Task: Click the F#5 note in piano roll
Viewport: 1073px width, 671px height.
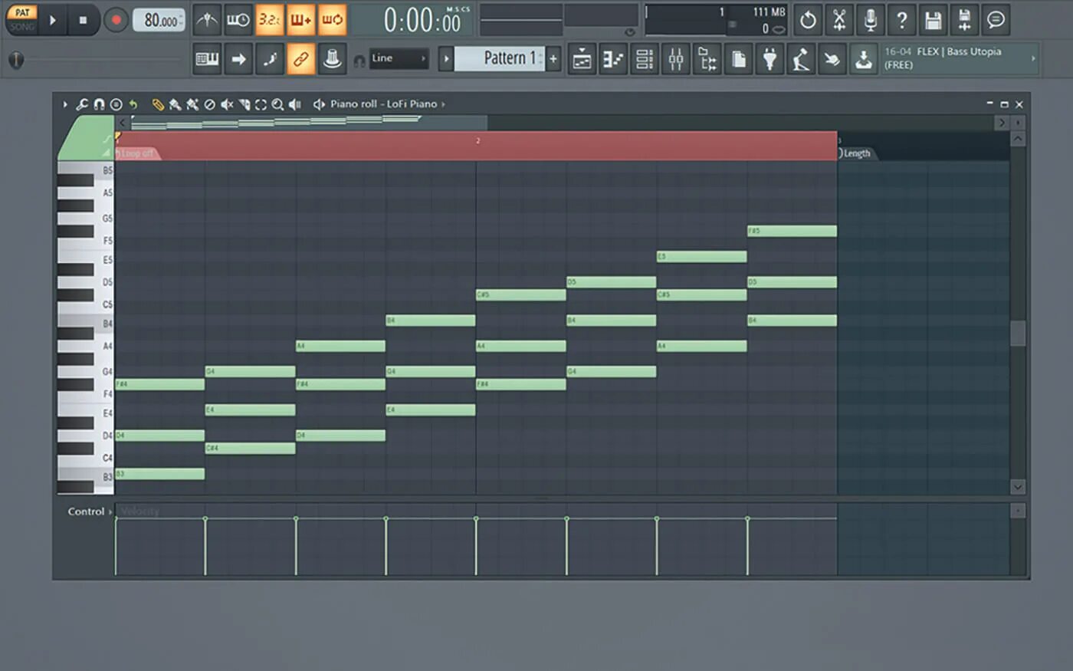Action: coord(792,231)
